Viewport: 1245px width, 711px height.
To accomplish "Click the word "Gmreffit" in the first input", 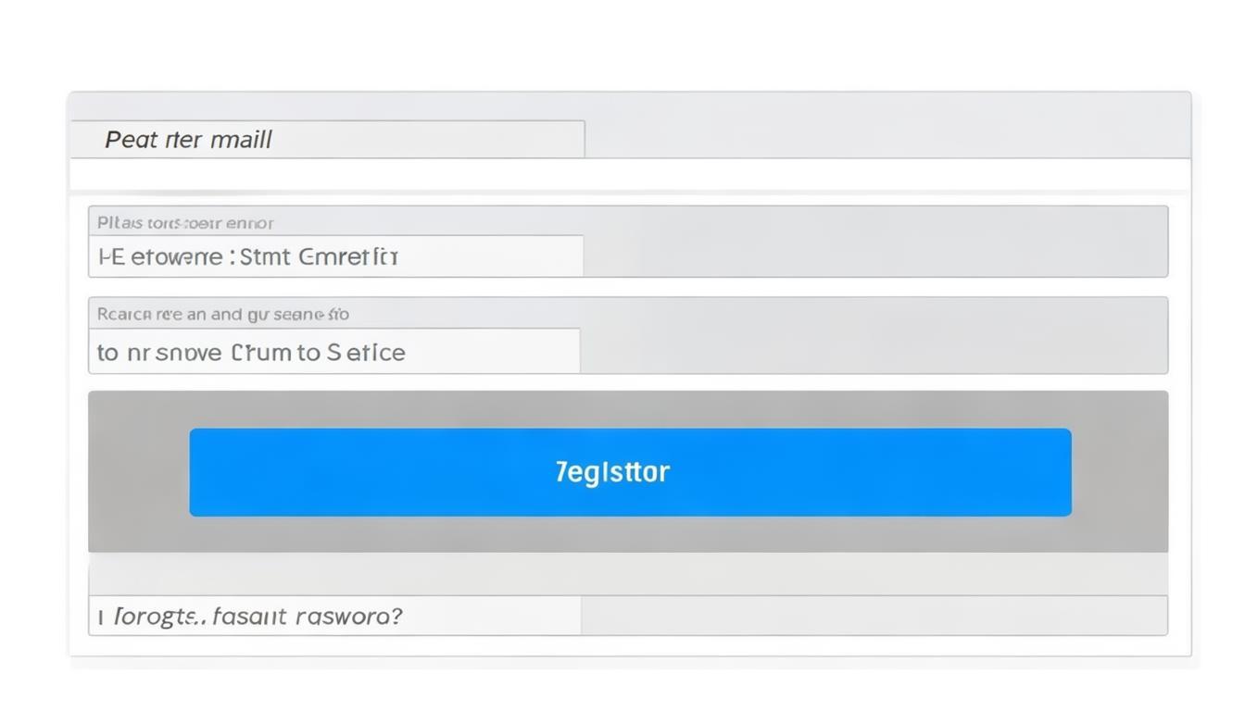I will (x=349, y=256).
